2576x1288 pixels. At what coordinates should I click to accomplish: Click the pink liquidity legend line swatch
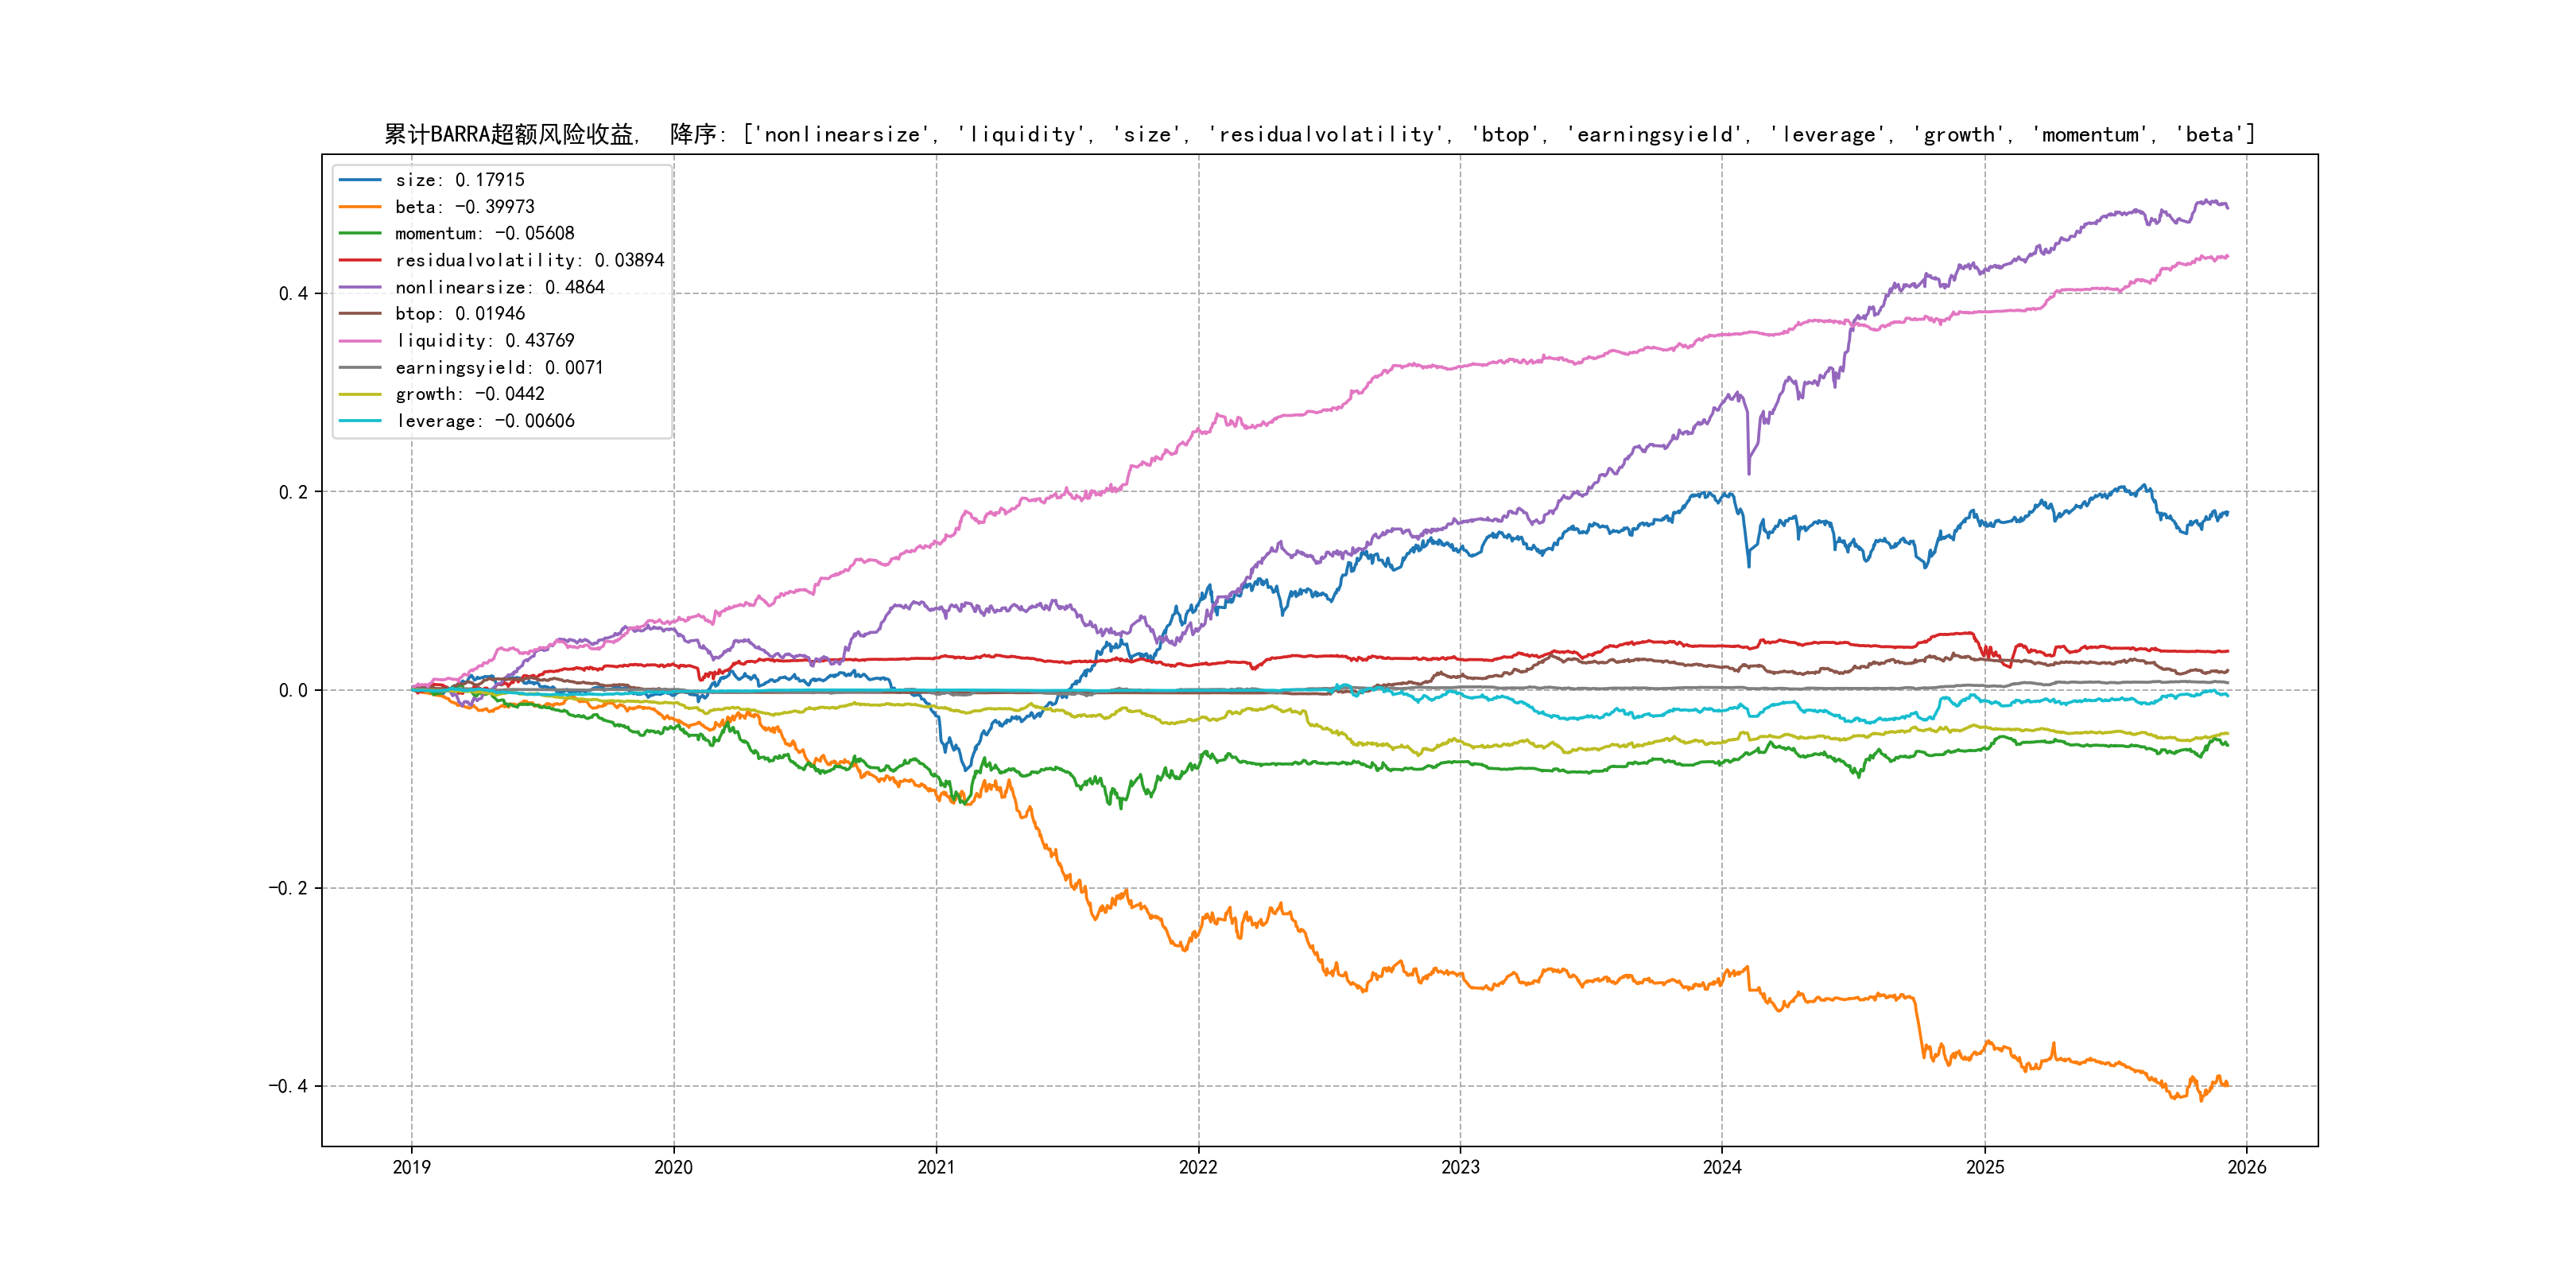click(360, 341)
